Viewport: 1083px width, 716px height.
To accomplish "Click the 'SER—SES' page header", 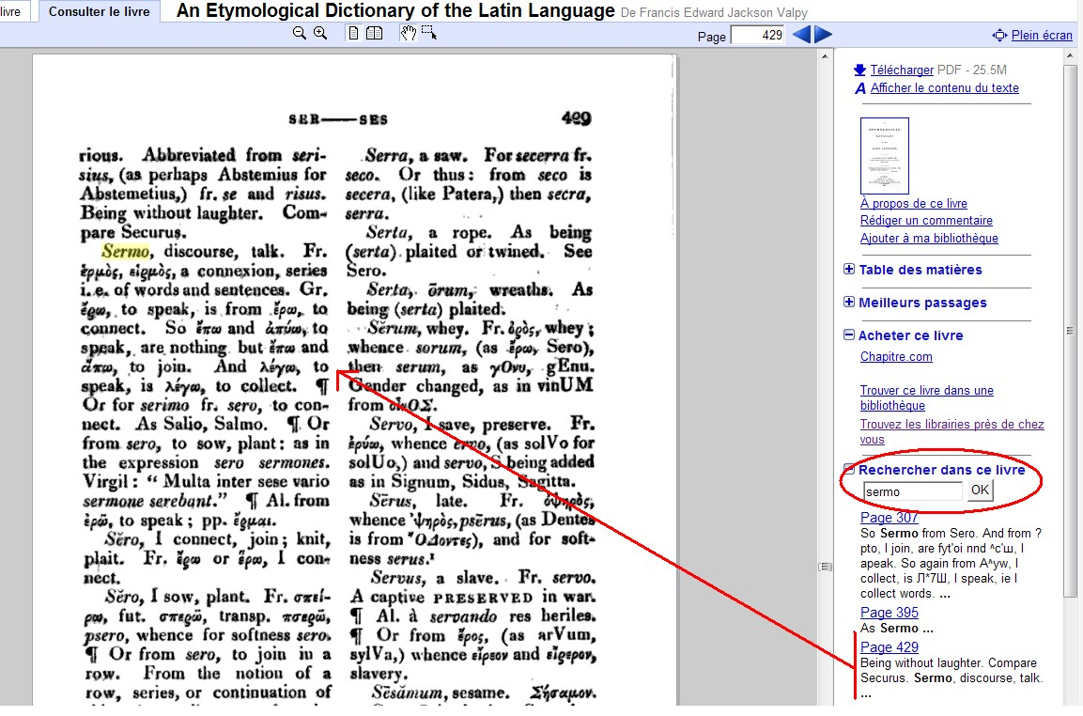I will tap(338, 119).
